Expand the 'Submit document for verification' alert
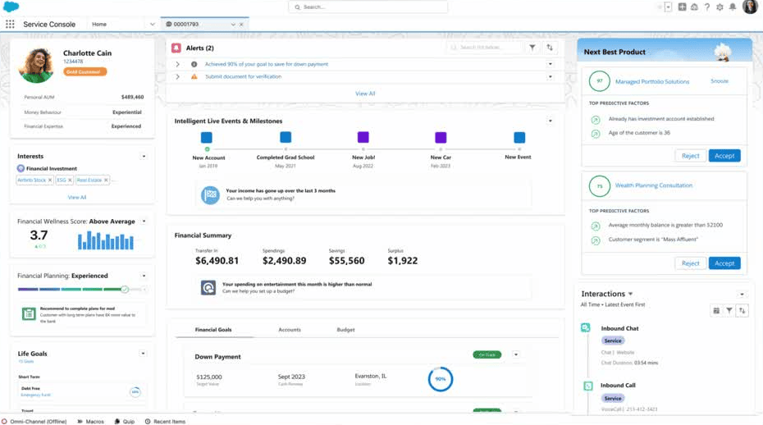Viewport: 763px width, 425px height. 177,76
